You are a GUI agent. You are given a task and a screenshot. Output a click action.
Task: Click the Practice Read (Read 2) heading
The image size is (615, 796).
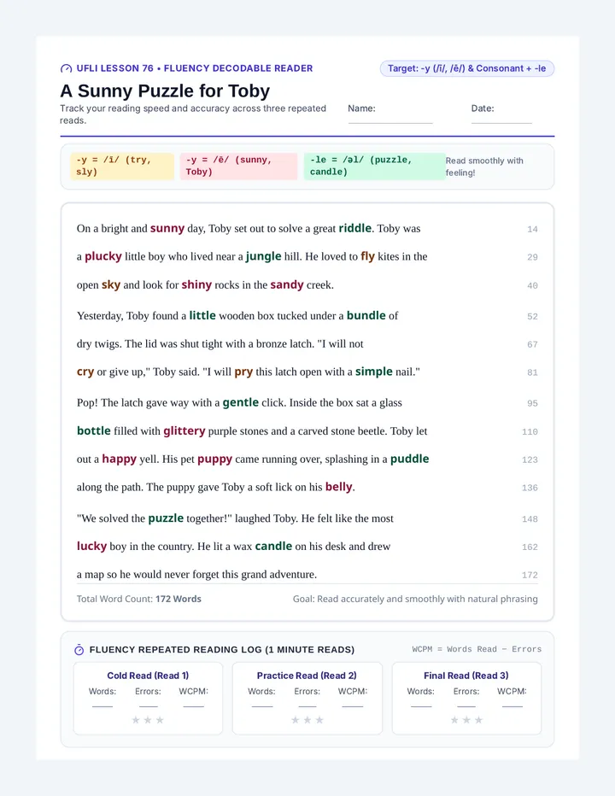pyautogui.click(x=307, y=676)
